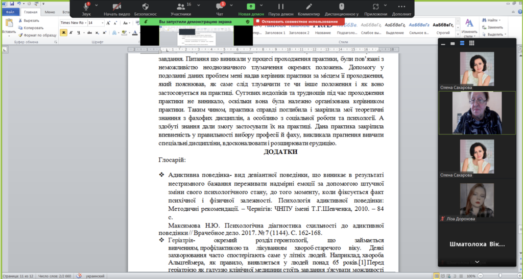Apply superscript x² formatting
523x279 pixels.
[104, 33]
